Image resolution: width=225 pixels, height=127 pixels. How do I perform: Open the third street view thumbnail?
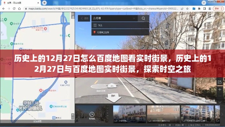pyautogui.click(x=197, y=114)
